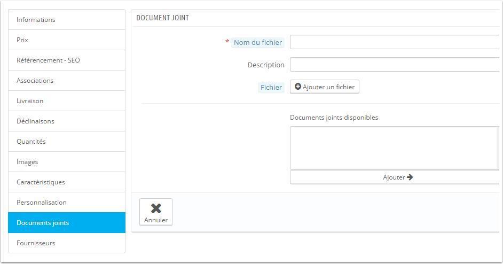The image size is (503, 264).
Task: Select the Documents joints tab
Action: pos(67,222)
